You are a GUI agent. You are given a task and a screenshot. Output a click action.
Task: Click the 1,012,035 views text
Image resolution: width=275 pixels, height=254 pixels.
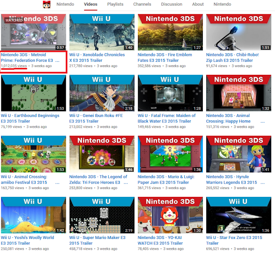pos(14,66)
